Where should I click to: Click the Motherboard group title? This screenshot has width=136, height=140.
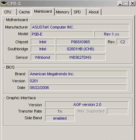coord(17,20)
